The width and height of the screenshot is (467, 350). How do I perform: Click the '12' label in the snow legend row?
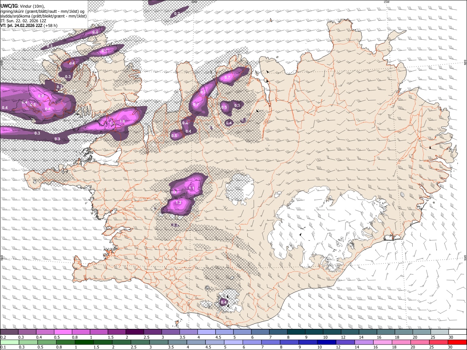[x=343, y=337]
